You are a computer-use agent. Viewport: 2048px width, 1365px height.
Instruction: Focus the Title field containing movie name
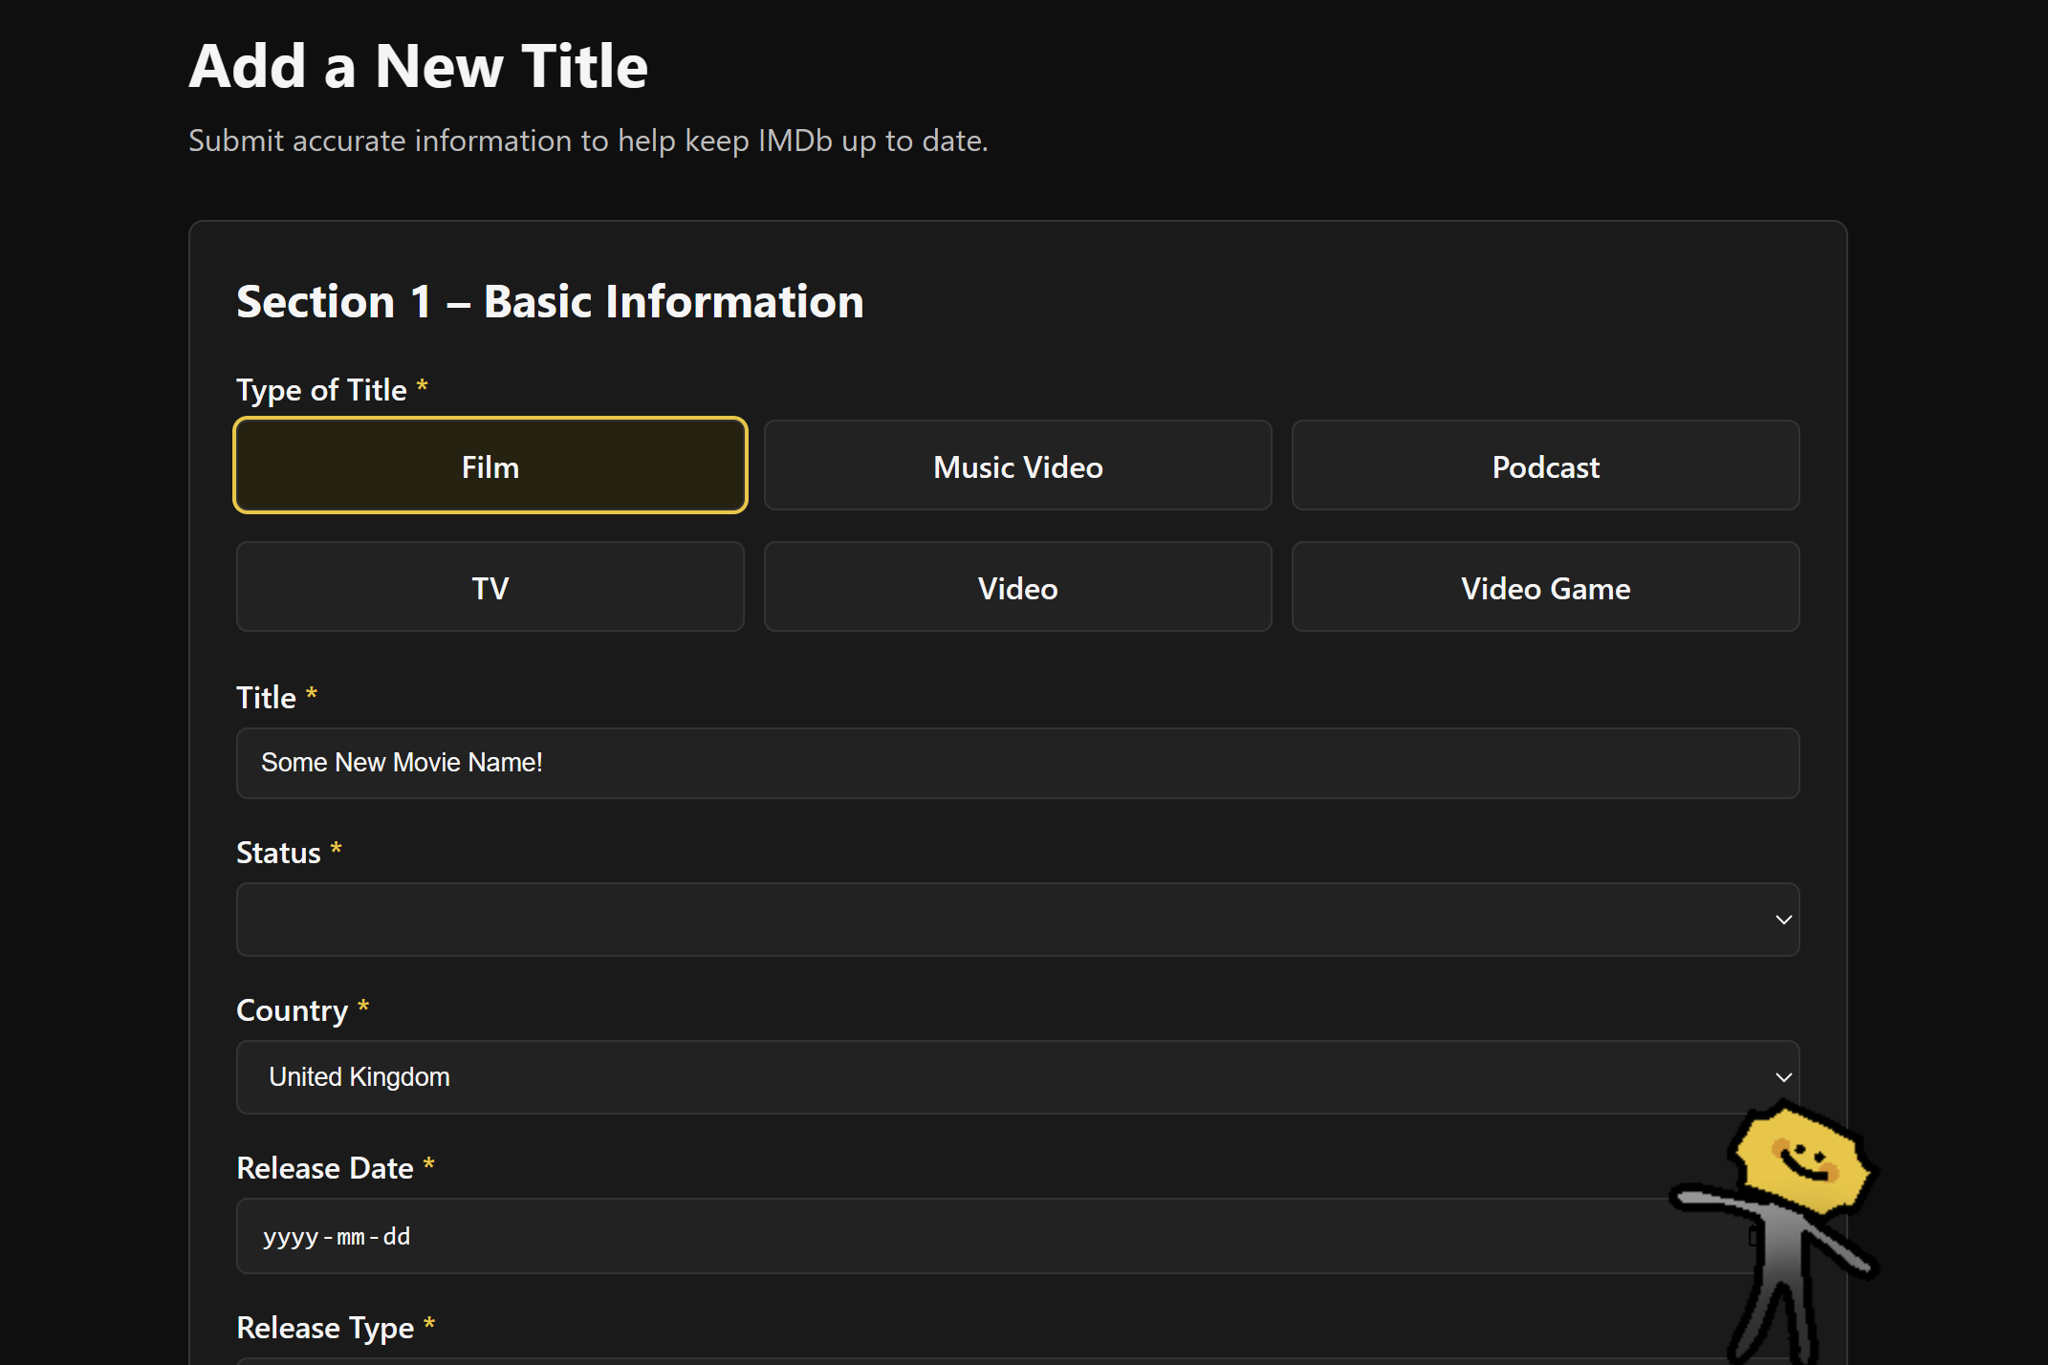[1017, 763]
